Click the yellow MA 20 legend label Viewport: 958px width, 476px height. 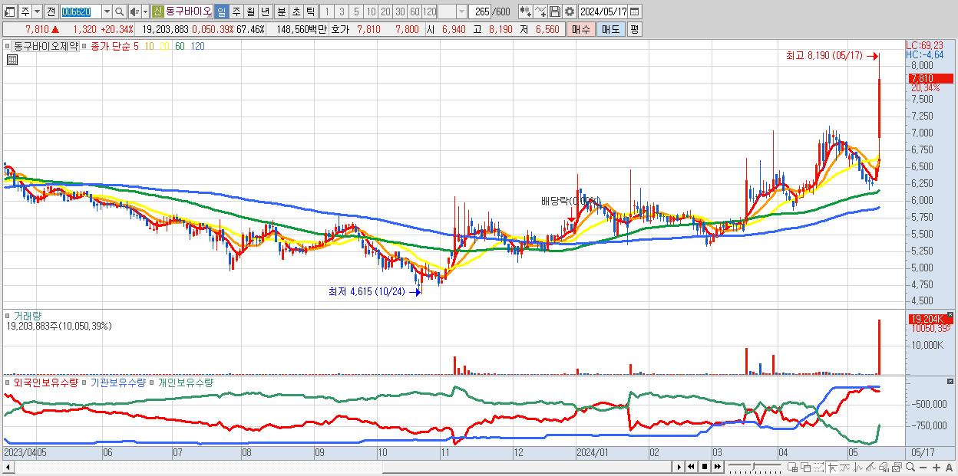point(164,46)
